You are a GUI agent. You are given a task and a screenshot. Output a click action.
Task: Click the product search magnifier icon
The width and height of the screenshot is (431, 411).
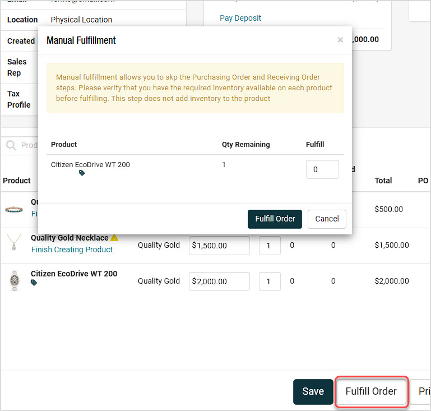point(11,145)
